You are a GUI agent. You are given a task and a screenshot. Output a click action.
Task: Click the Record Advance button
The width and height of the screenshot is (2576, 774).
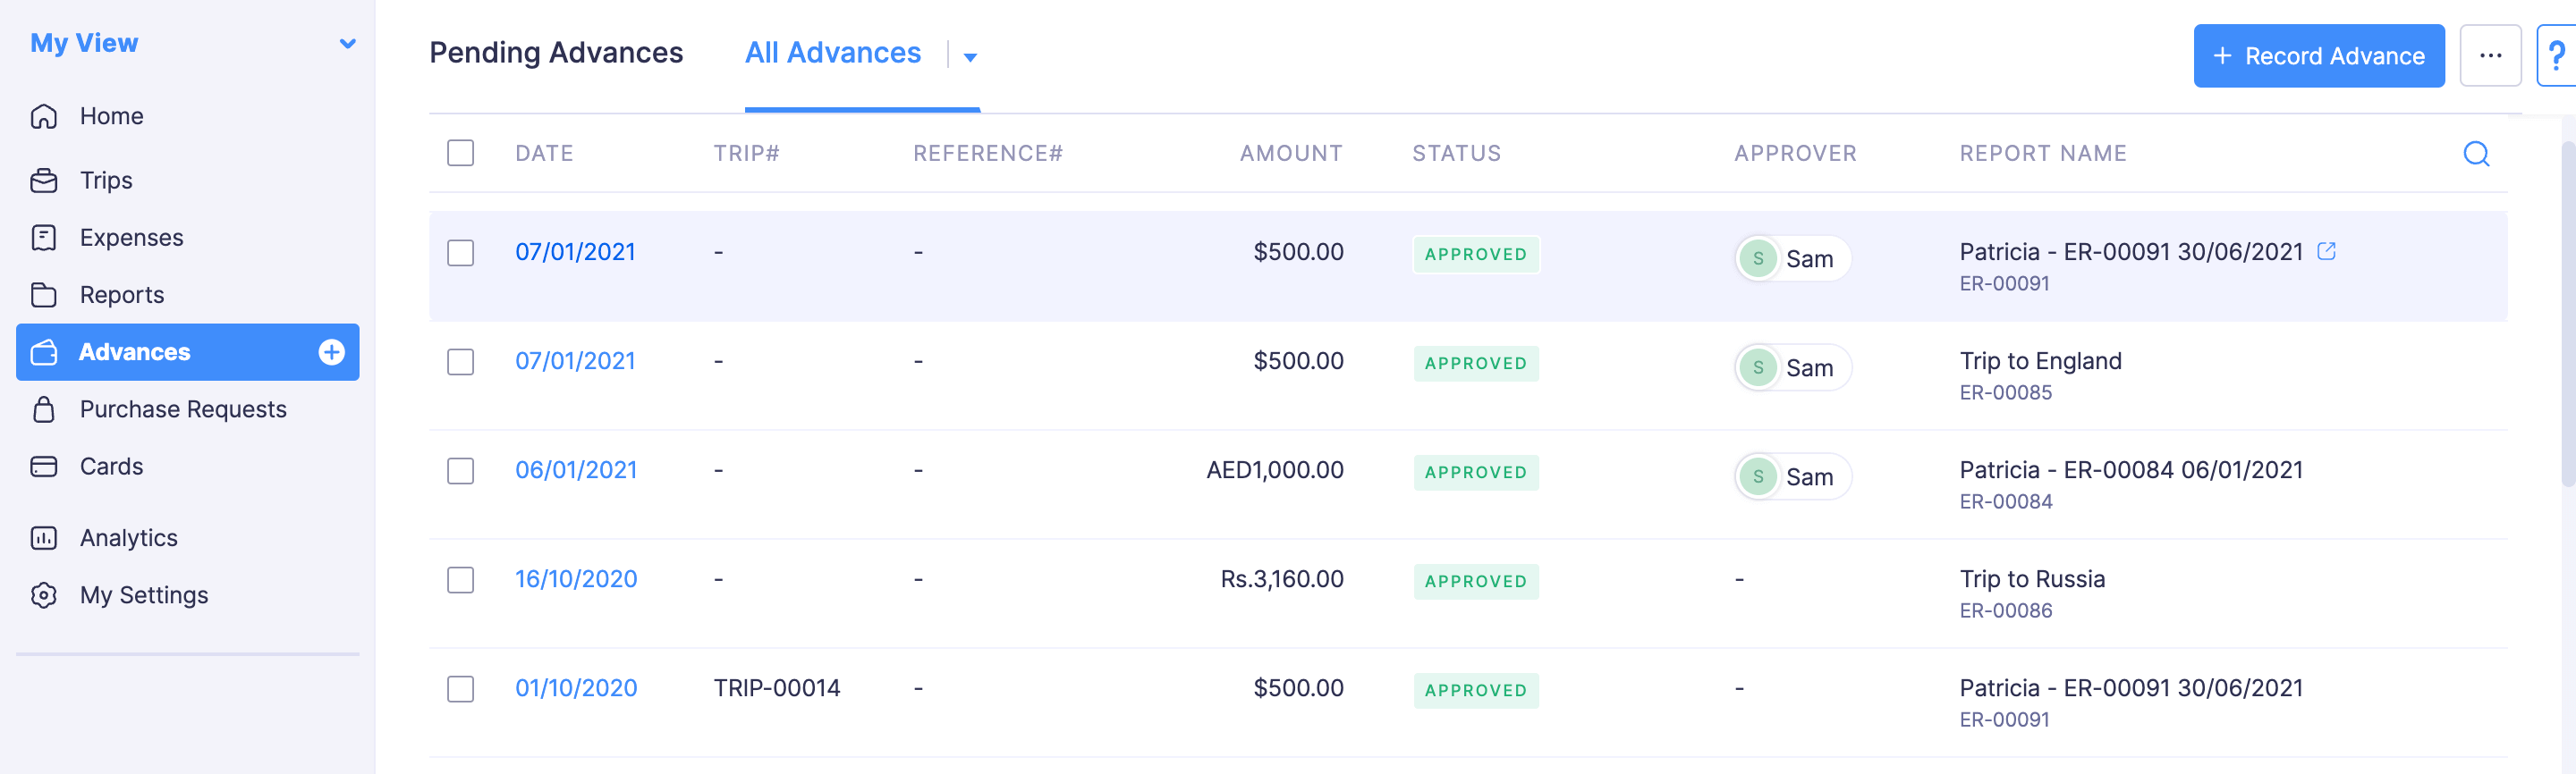pyautogui.click(x=2318, y=56)
